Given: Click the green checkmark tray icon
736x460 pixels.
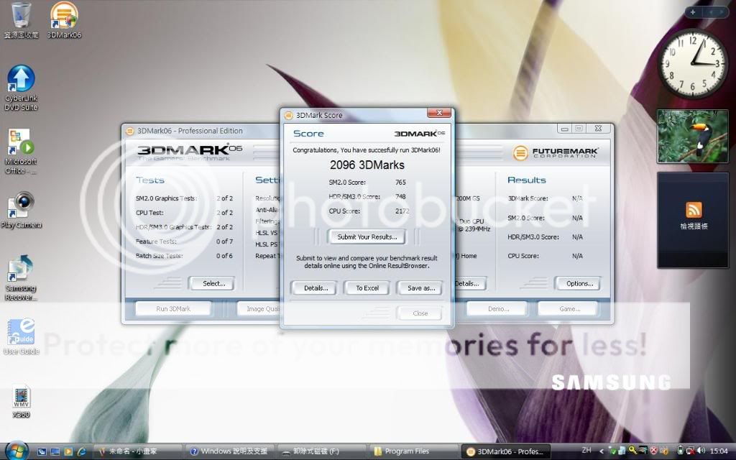Looking at the screenshot, I should click(612, 451).
